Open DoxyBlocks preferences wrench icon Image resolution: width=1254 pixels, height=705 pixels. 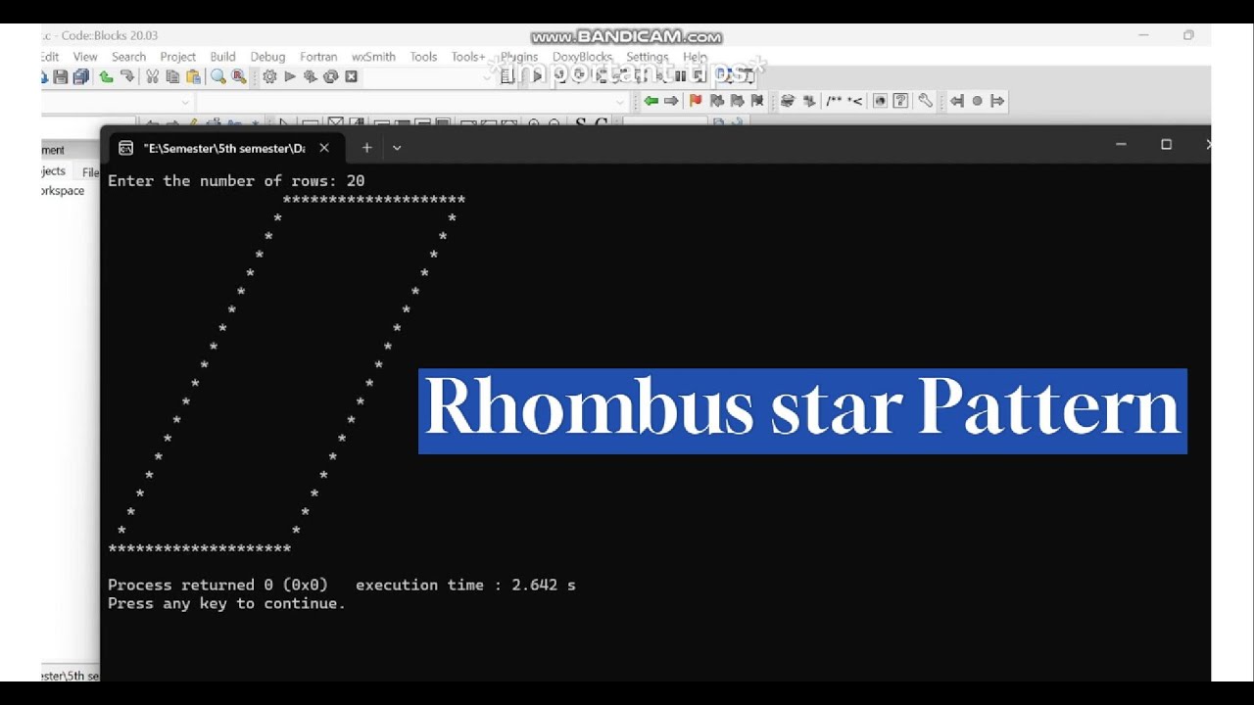[x=926, y=101]
